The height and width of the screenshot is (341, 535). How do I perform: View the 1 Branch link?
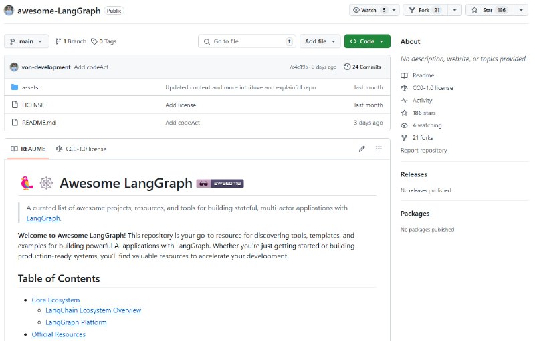click(x=71, y=41)
